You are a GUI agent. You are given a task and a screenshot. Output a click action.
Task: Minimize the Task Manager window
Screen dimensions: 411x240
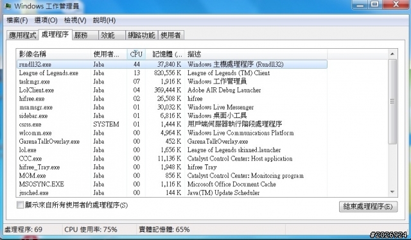tap(360, 4)
